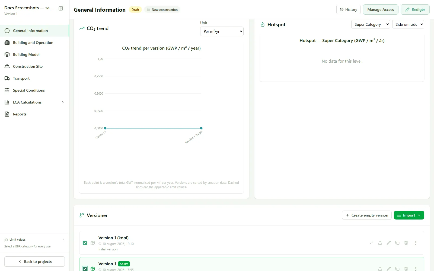The height and width of the screenshot is (271, 434).
Task: Click the New construction tag label
Action: pos(165,10)
